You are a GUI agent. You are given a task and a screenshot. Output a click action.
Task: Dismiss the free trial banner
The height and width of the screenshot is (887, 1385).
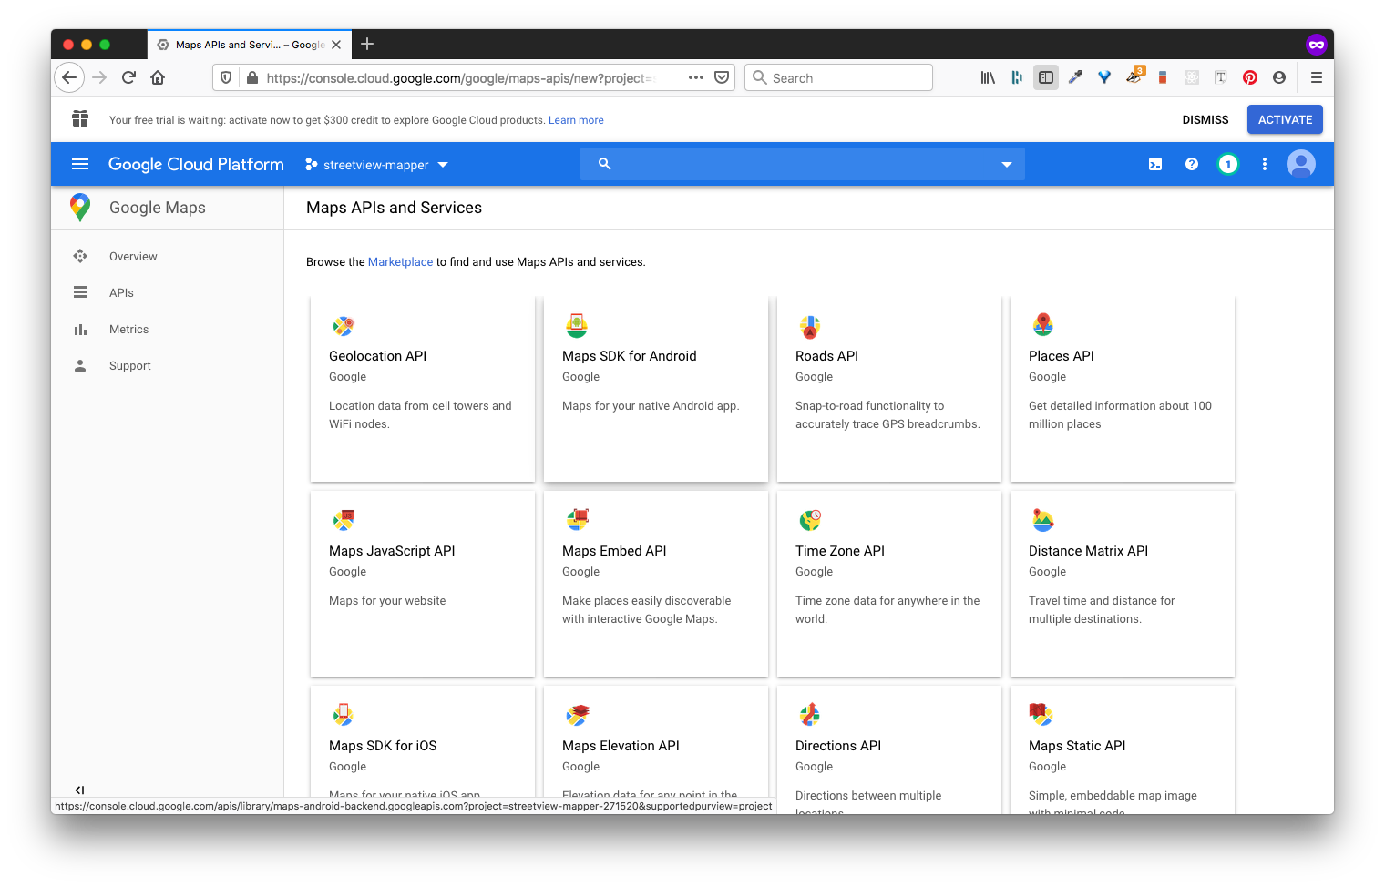click(1205, 120)
